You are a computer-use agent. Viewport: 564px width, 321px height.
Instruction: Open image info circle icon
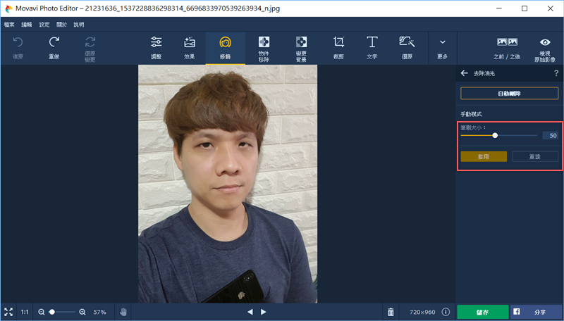pos(446,312)
